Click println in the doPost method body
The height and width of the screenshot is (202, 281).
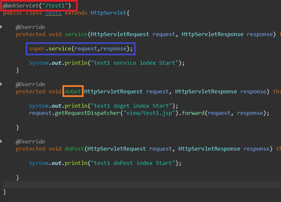[x=76, y=163]
